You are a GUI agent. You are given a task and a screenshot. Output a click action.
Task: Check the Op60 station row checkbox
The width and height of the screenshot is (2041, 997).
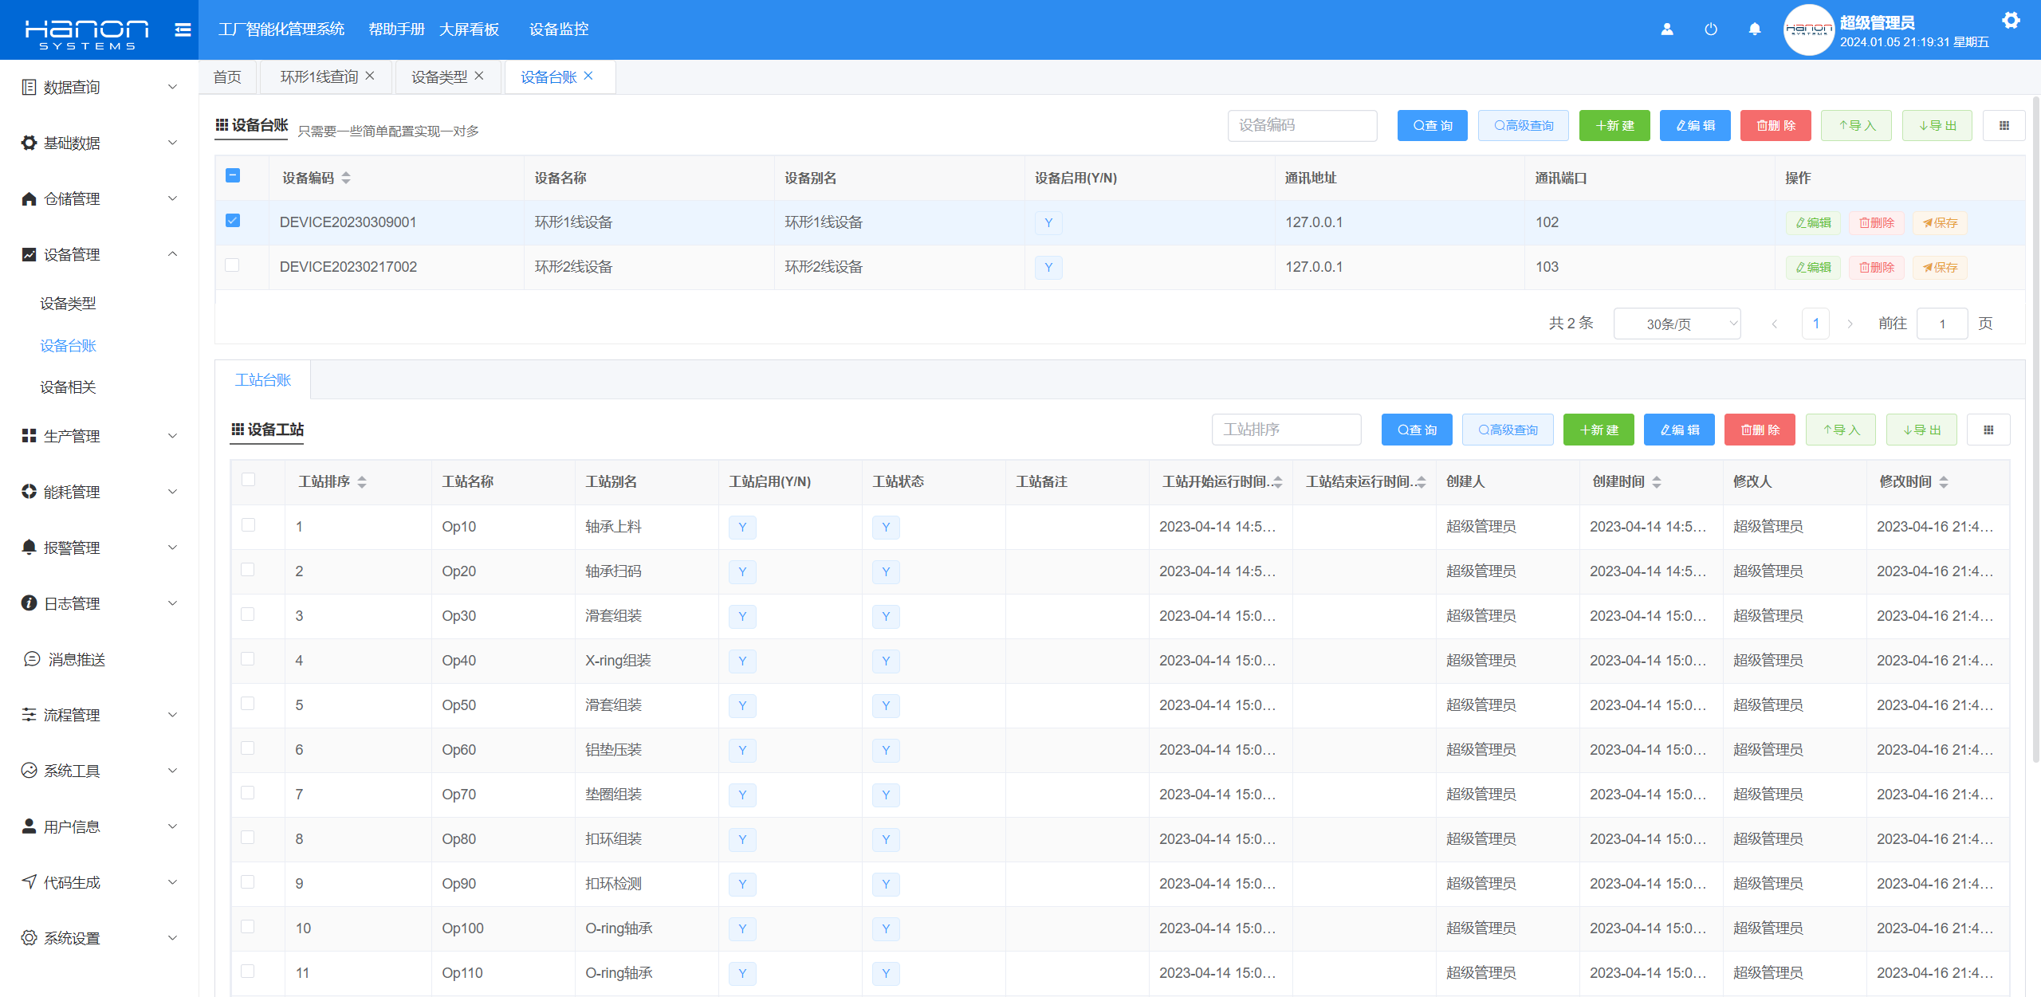click(248, 748)
